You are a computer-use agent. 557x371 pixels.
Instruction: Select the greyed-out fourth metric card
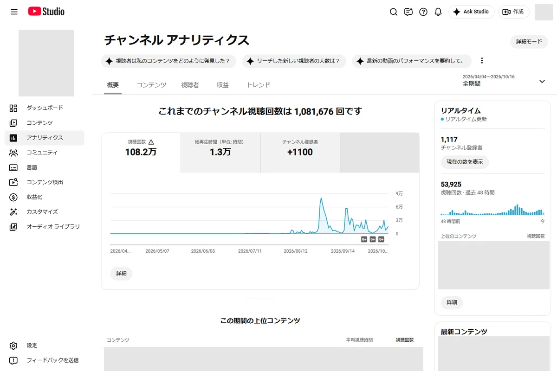click(x=379, y=153)
